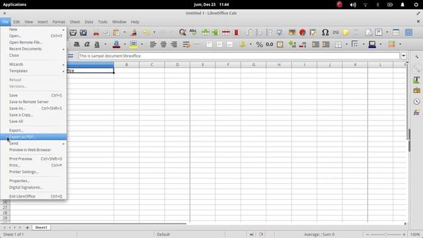Open the Navigator compass sidebar icon
Viewport: 423px width, 238px height.
coord(416,101)
